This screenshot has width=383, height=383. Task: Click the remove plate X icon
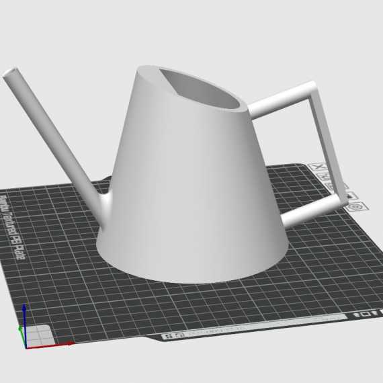click(x=318, y=167)
